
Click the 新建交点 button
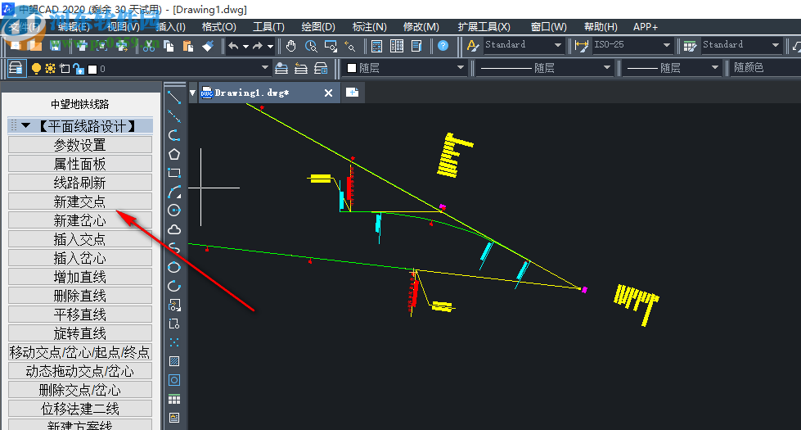coord(80,201)
